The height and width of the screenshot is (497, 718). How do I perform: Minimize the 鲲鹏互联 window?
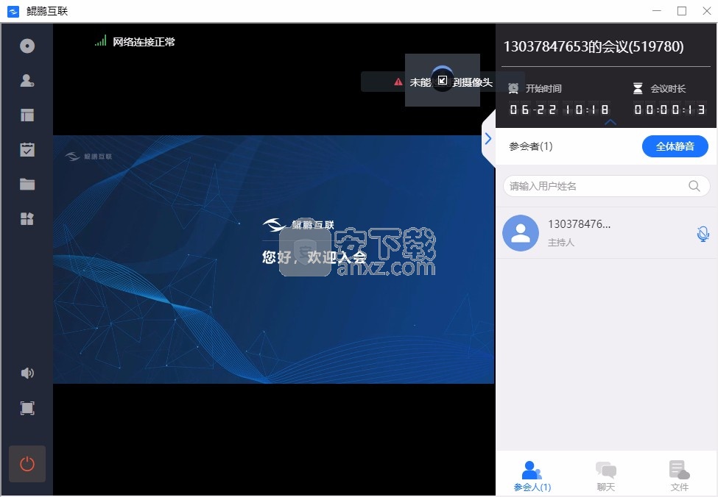coord(657,10)
